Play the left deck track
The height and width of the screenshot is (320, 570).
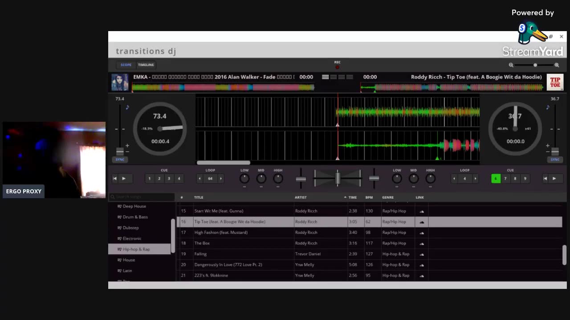tap(124, 179)
